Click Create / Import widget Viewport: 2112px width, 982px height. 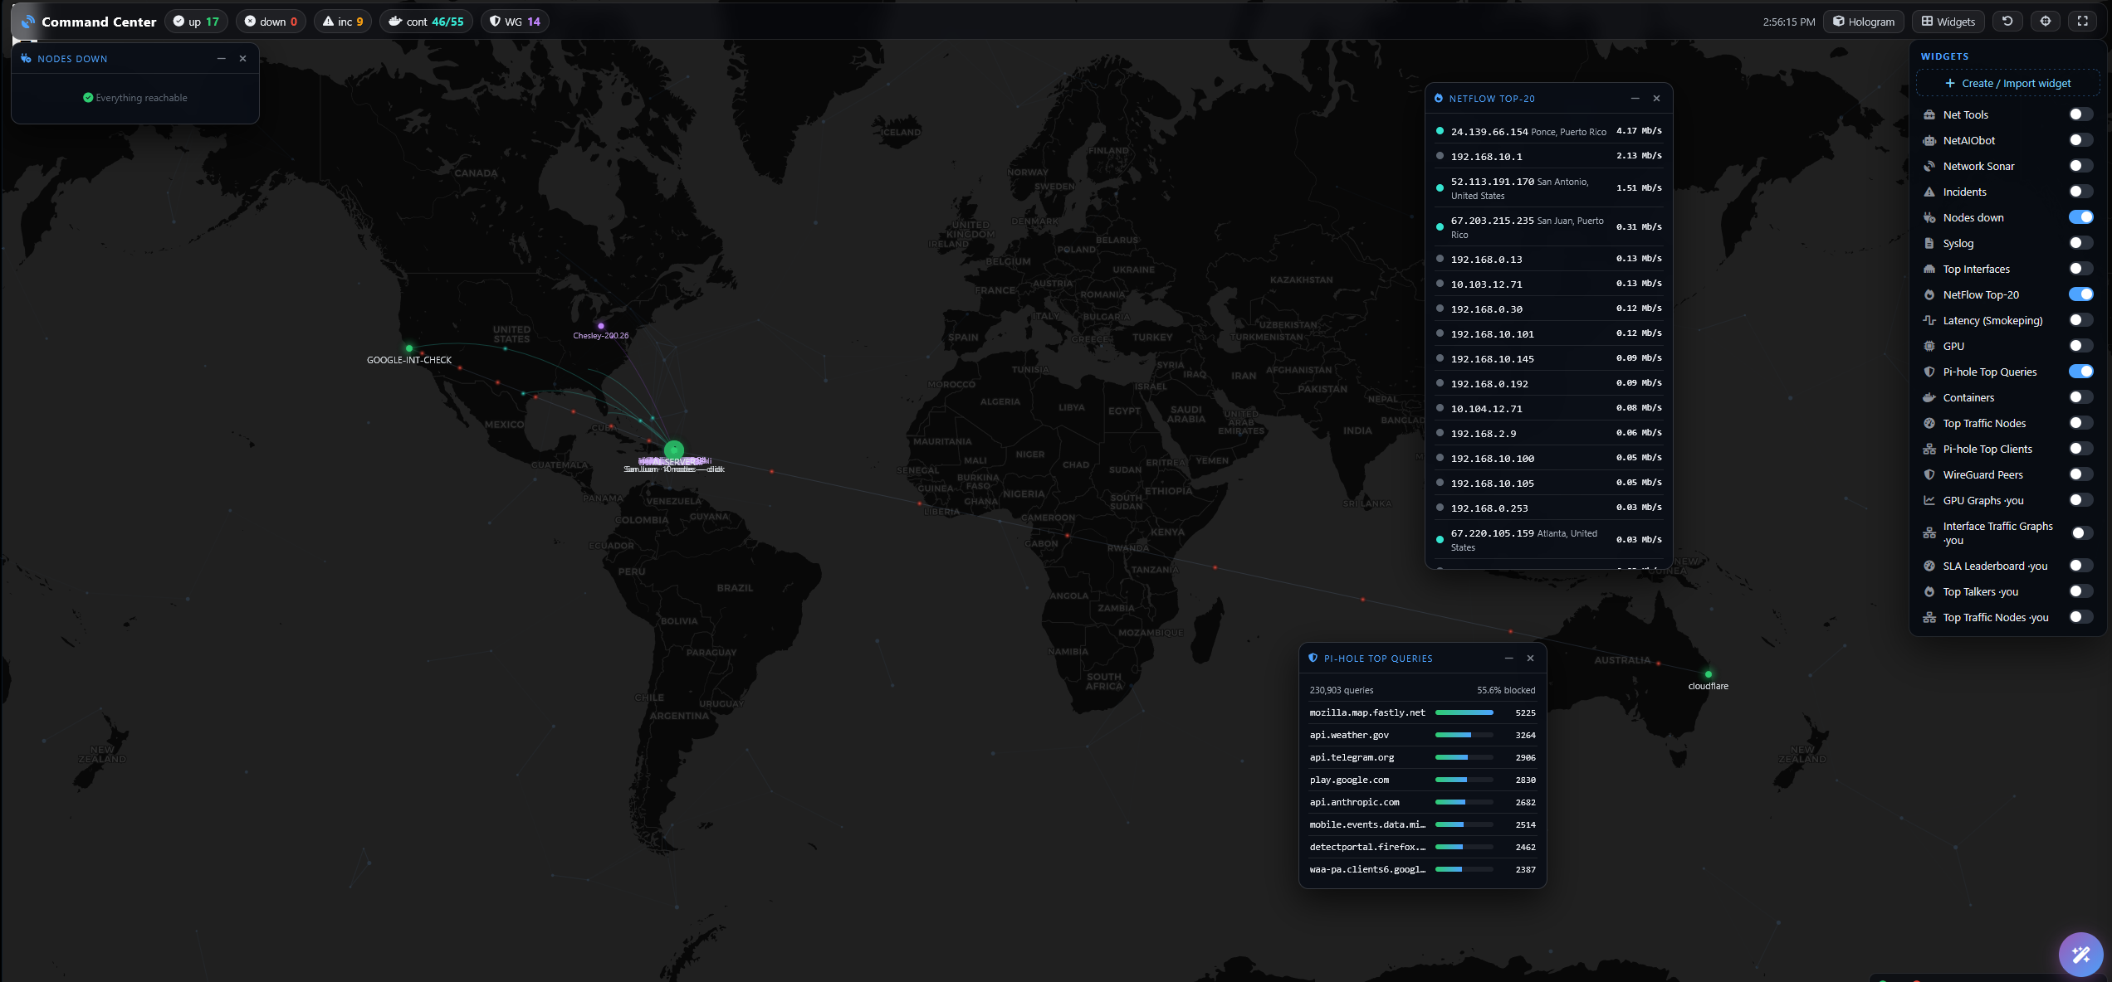tap(2007, 83)
